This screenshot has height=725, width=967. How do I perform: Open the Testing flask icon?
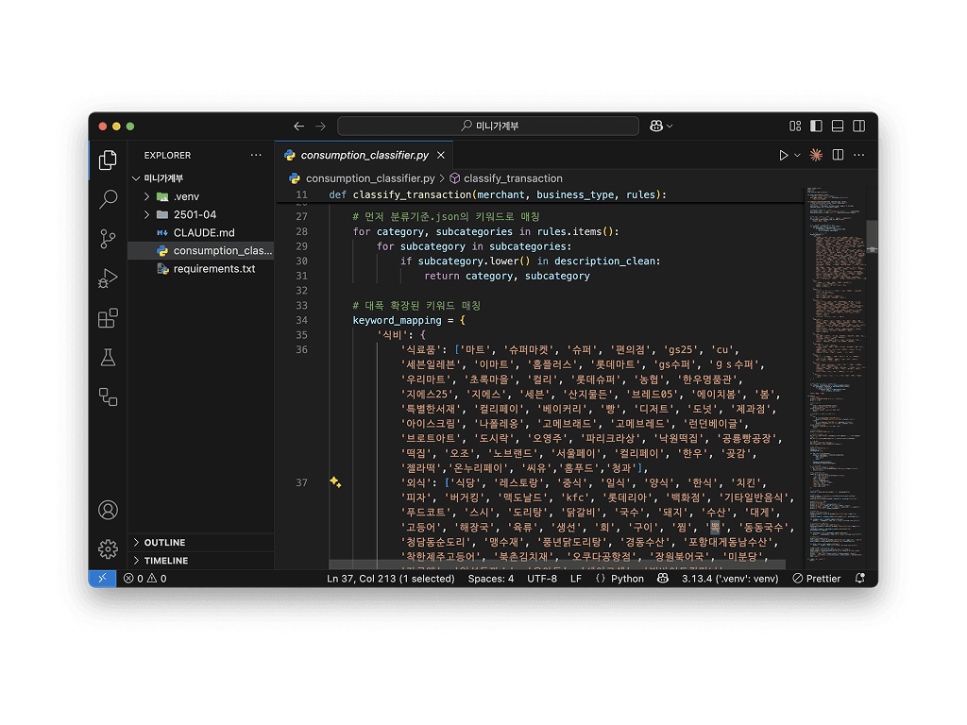(108, 358)
